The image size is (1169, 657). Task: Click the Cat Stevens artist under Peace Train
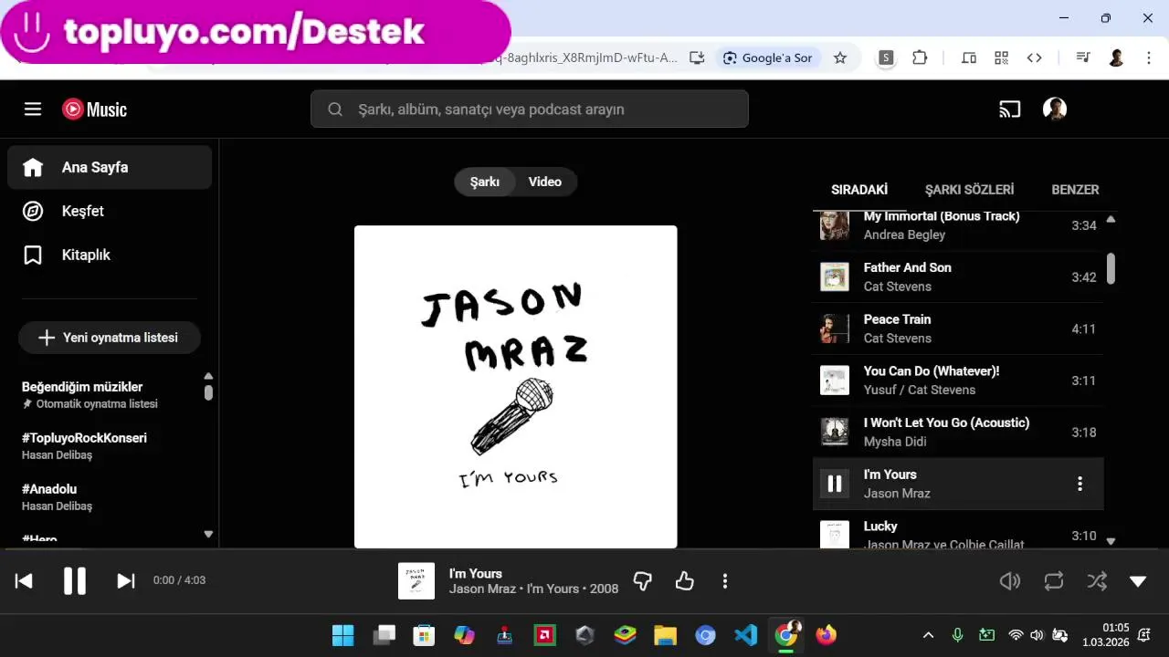click(898, 339)
